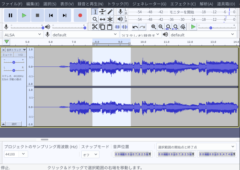This screenshot has width=240, height=170.
Task: Click the Zoom In magnifier icon
Action: tap(154, 27)
